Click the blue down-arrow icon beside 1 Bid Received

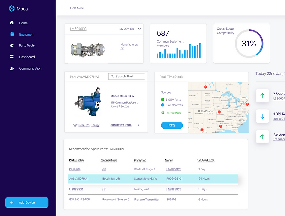point(262,116)
